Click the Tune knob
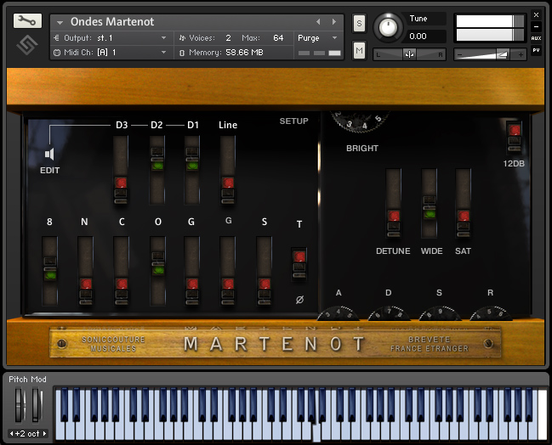552x445 pixels. click(388, 26)
